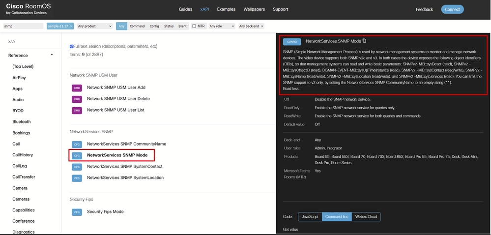The width and height of the screenshot is (491, 235).
Task: Click CMD badge beside Network SNMP USM User Add
Action: pyautogui.click(x=77, y=88)
